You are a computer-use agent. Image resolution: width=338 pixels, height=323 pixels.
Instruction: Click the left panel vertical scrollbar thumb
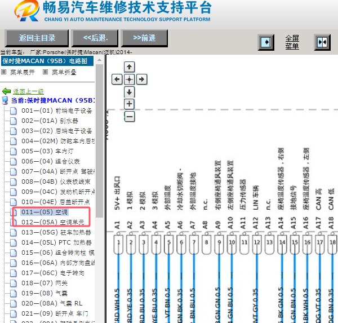[x=99, y=141]
